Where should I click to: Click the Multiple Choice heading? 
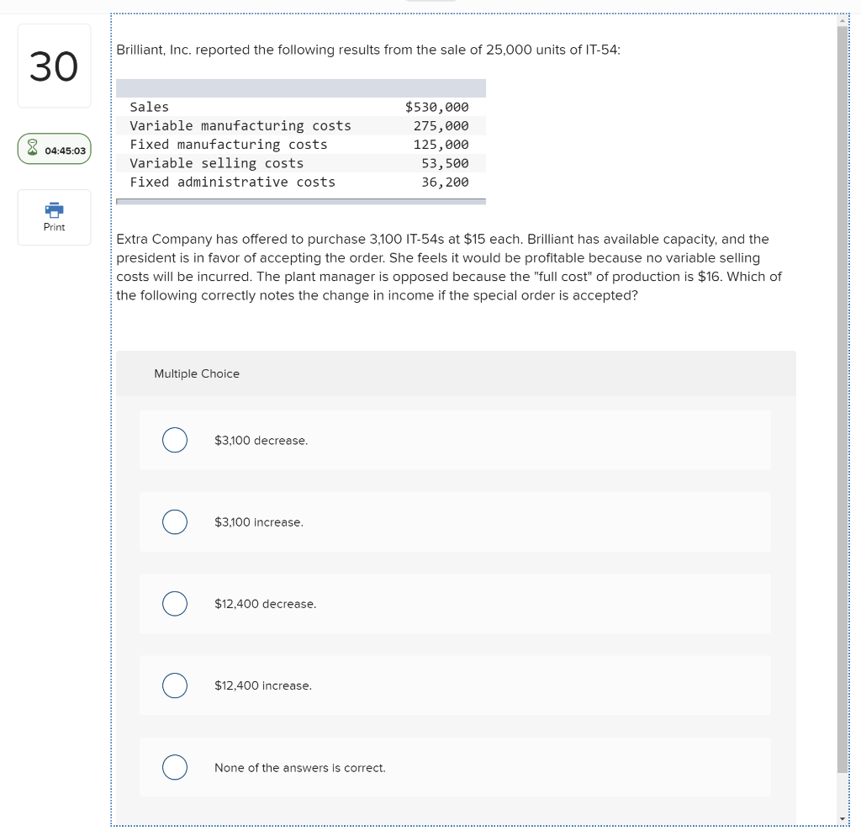(x=197, y=373)
